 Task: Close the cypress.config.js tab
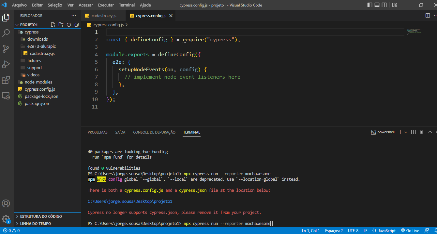171,16
